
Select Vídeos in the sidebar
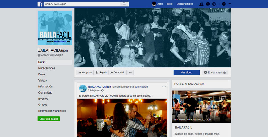click(x=43, y=80)
